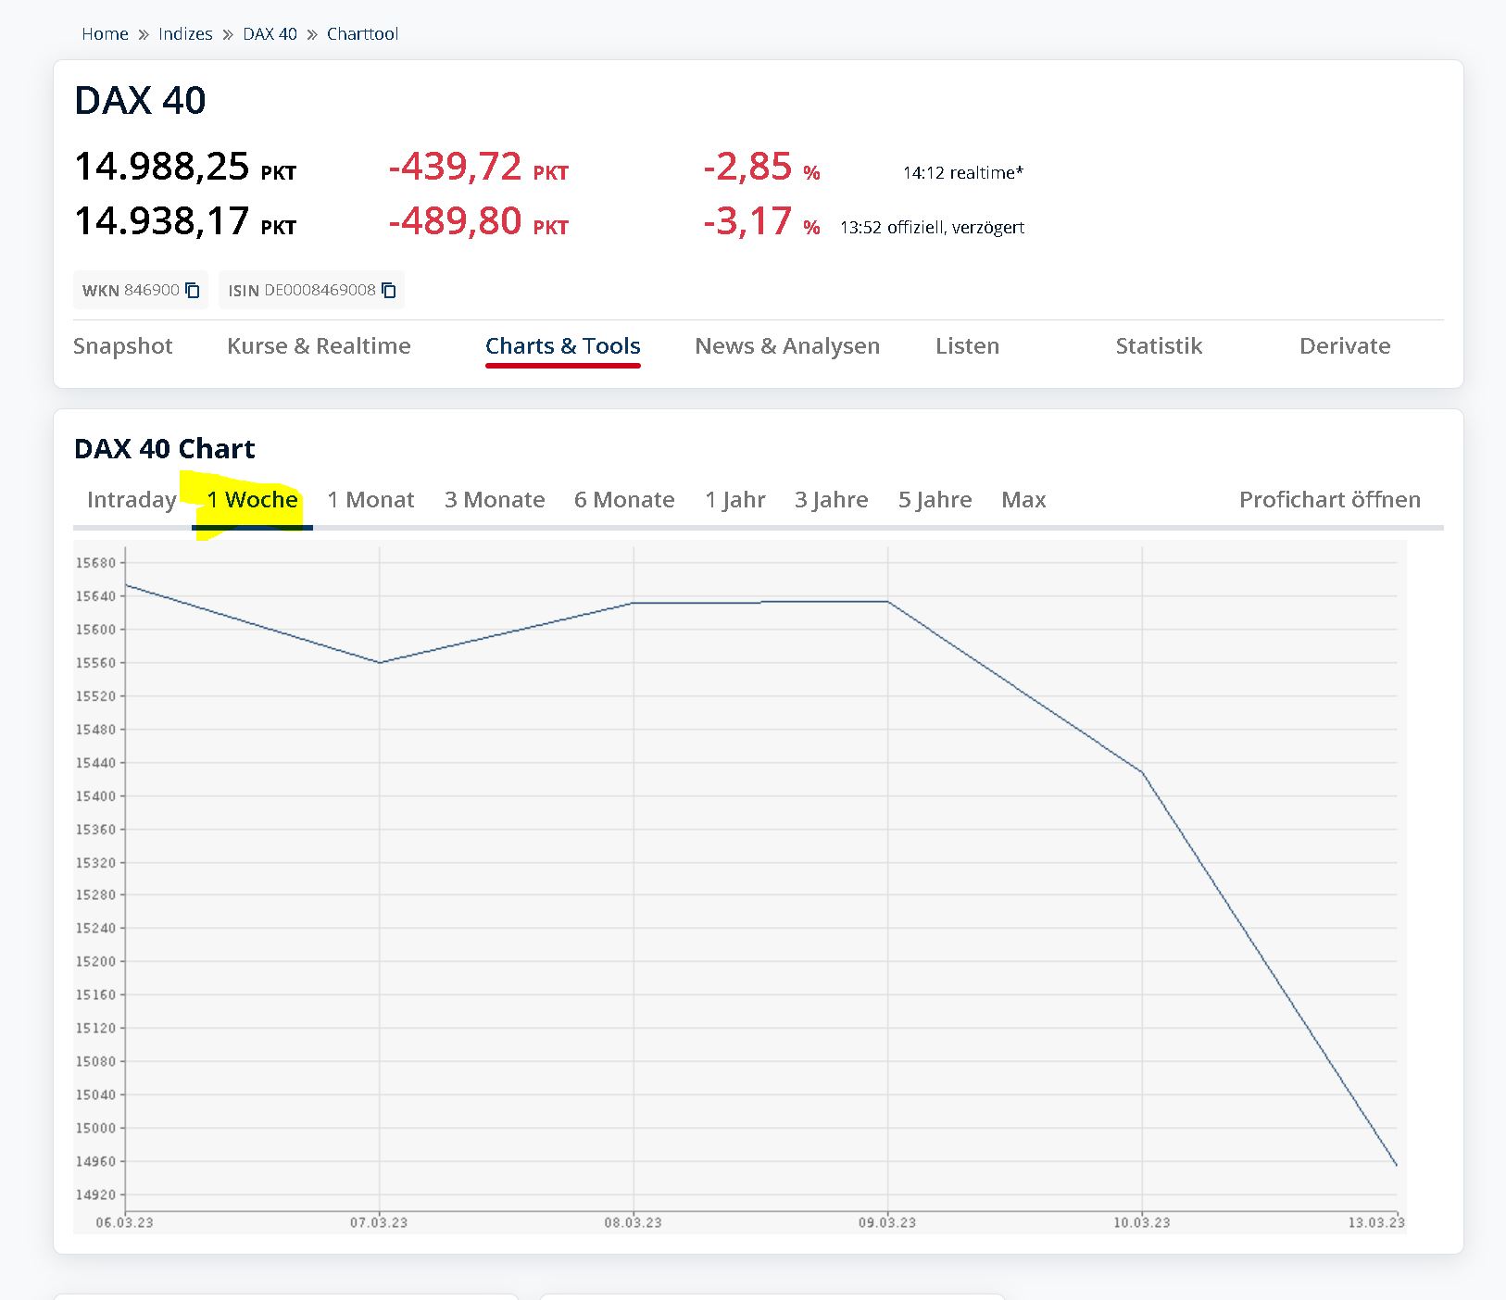Click the 14:12 realtime* timestamp

pyautogui.click(x=963, y=173)
